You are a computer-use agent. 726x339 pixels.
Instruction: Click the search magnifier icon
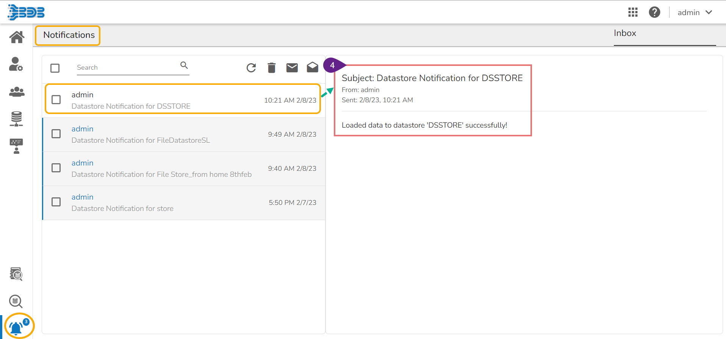(184, 65)
